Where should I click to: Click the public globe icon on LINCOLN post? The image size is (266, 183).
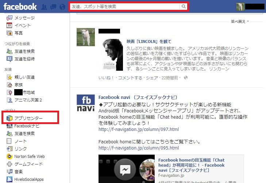pos(186,77)
